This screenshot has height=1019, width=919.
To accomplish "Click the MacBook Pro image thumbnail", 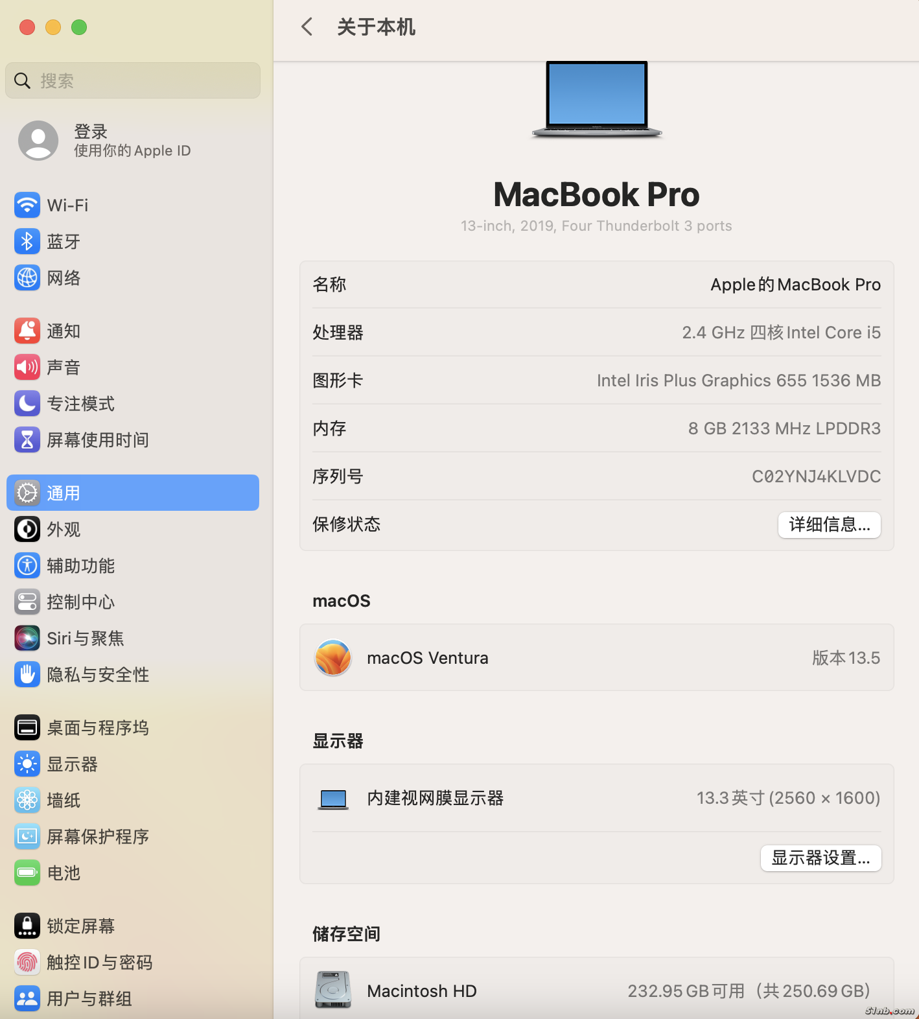I will click(597, 99).
